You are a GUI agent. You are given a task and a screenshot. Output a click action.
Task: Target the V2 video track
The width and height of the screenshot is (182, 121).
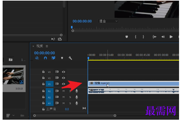49,78
